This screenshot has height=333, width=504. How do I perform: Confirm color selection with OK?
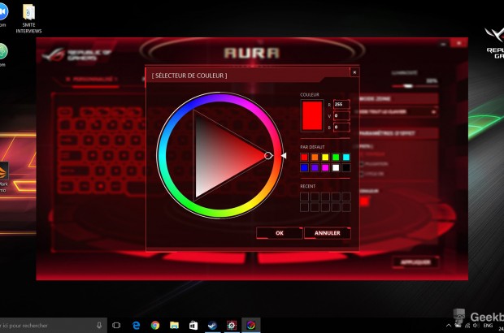tap(279, 233)
